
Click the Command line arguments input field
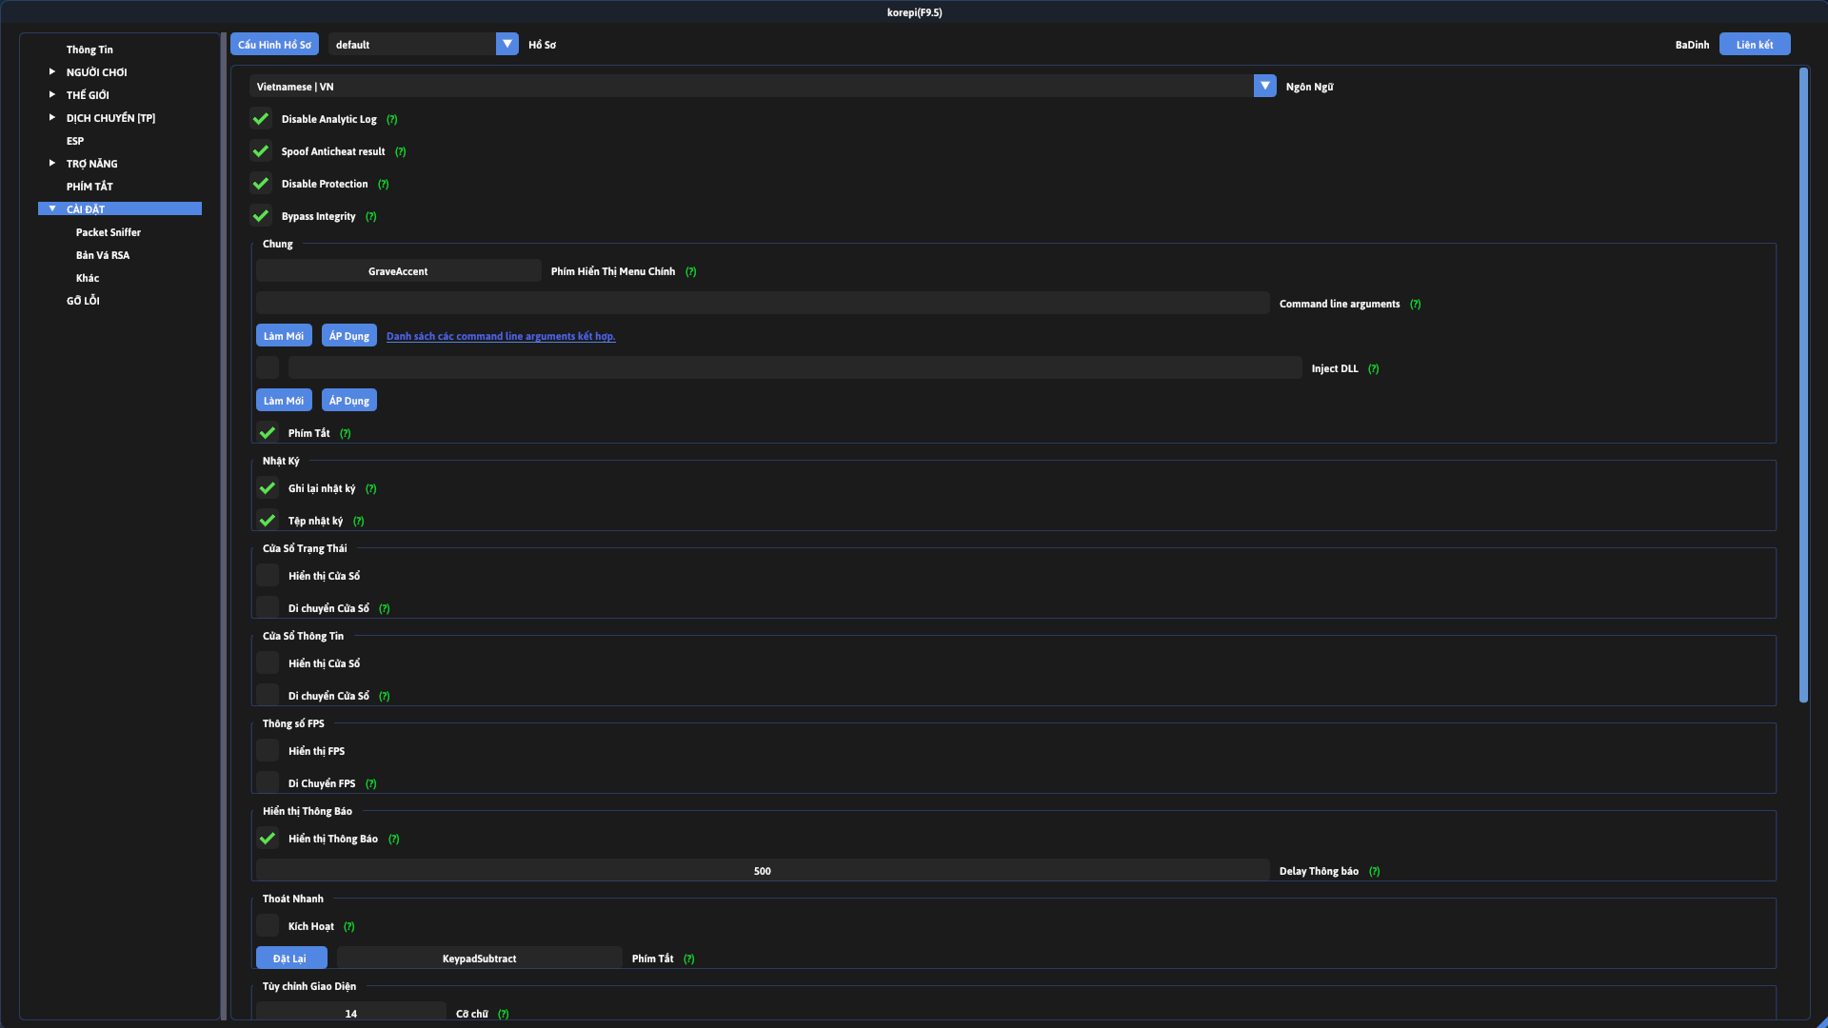click(x=762, y=304)
